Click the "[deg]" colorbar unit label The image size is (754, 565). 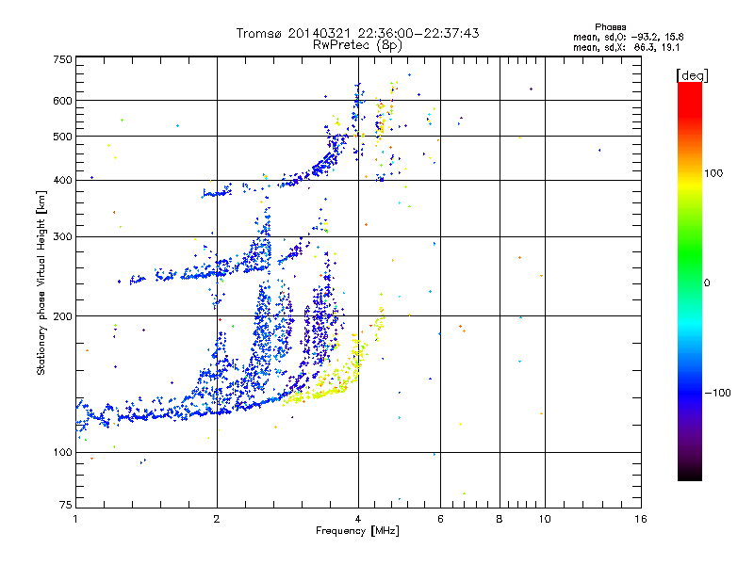(692, 75)
